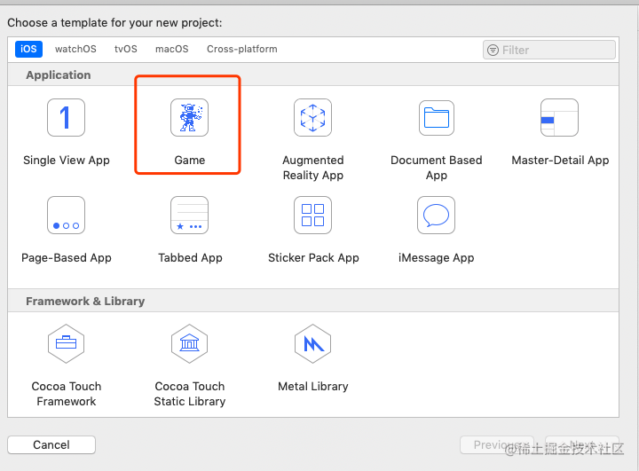Pick the Document Based App folder icon

[x=437, y=118]
